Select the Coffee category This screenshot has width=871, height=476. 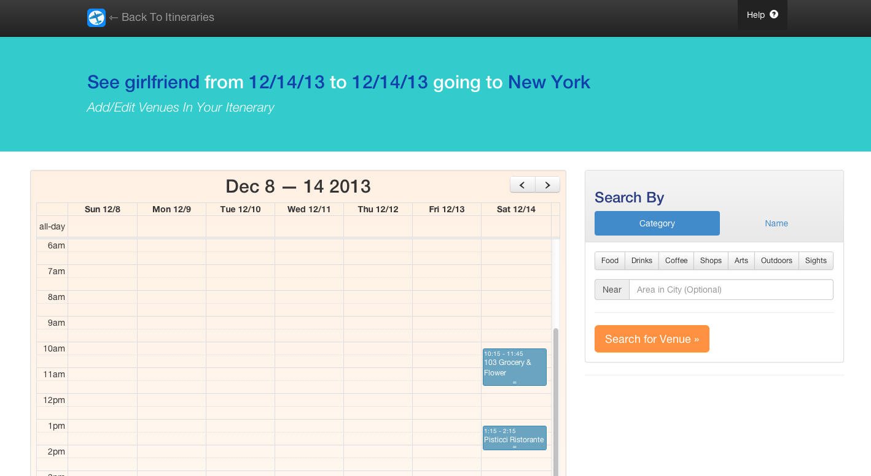pyautogui.click(x=676, y=261)
